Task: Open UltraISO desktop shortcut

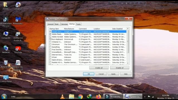Action: [18, 6]
